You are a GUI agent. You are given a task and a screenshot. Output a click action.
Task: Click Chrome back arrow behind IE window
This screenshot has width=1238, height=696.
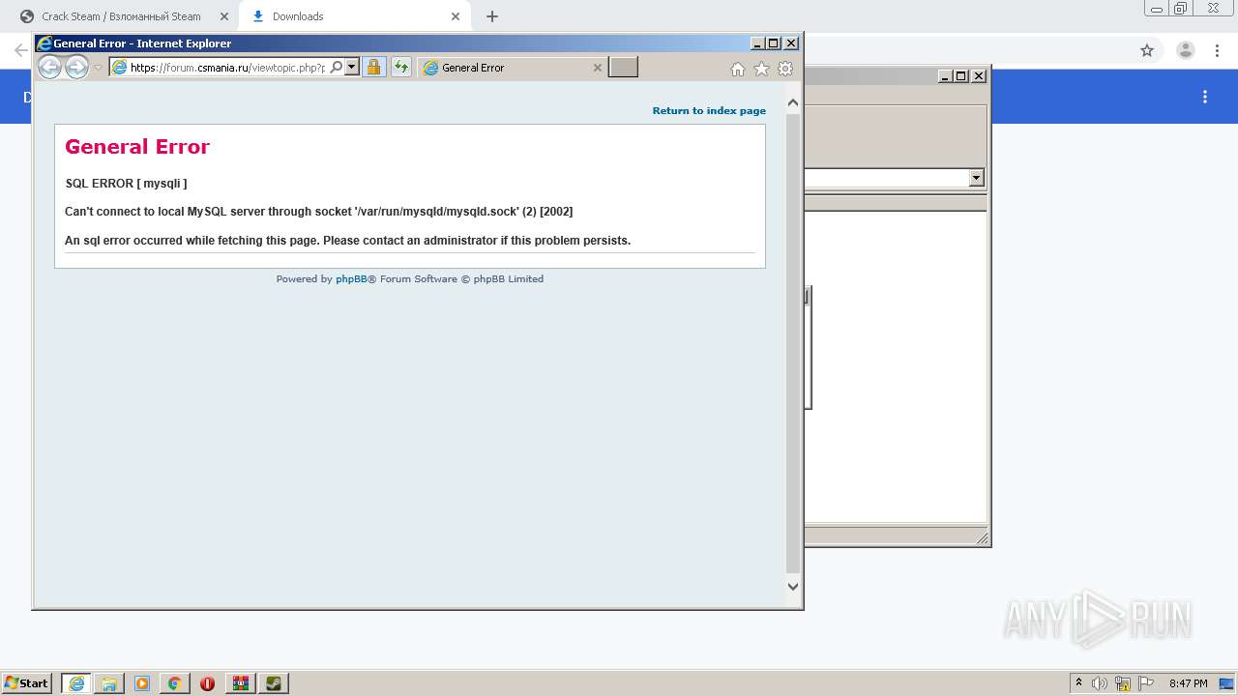(x=20, y=50)
